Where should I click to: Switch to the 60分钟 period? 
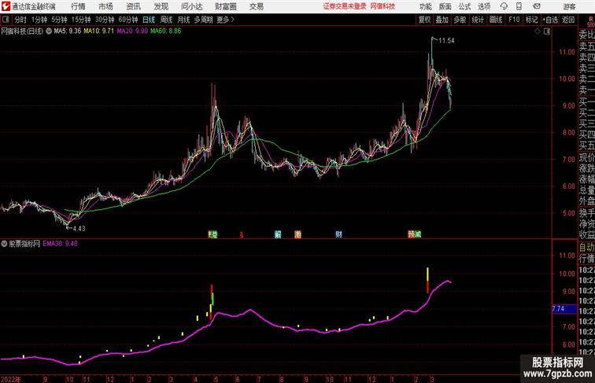[128, 20]
